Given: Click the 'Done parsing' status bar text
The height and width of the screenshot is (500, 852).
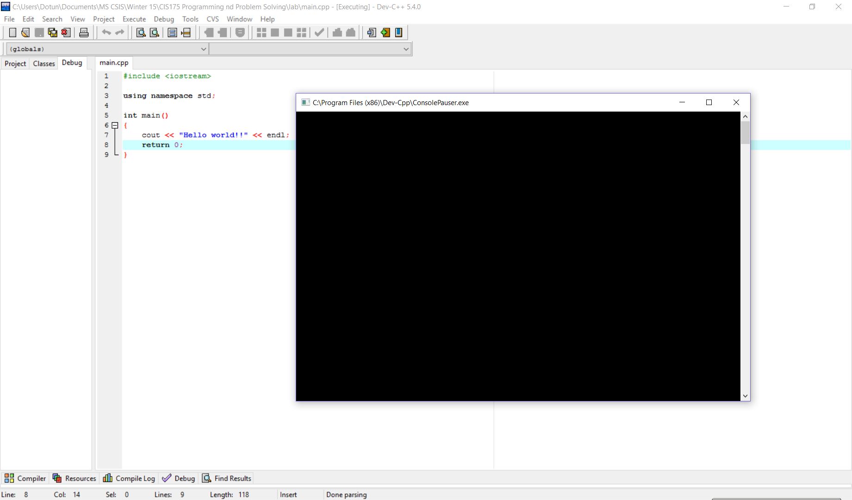Looking at the screenshot, I should 346,494.
